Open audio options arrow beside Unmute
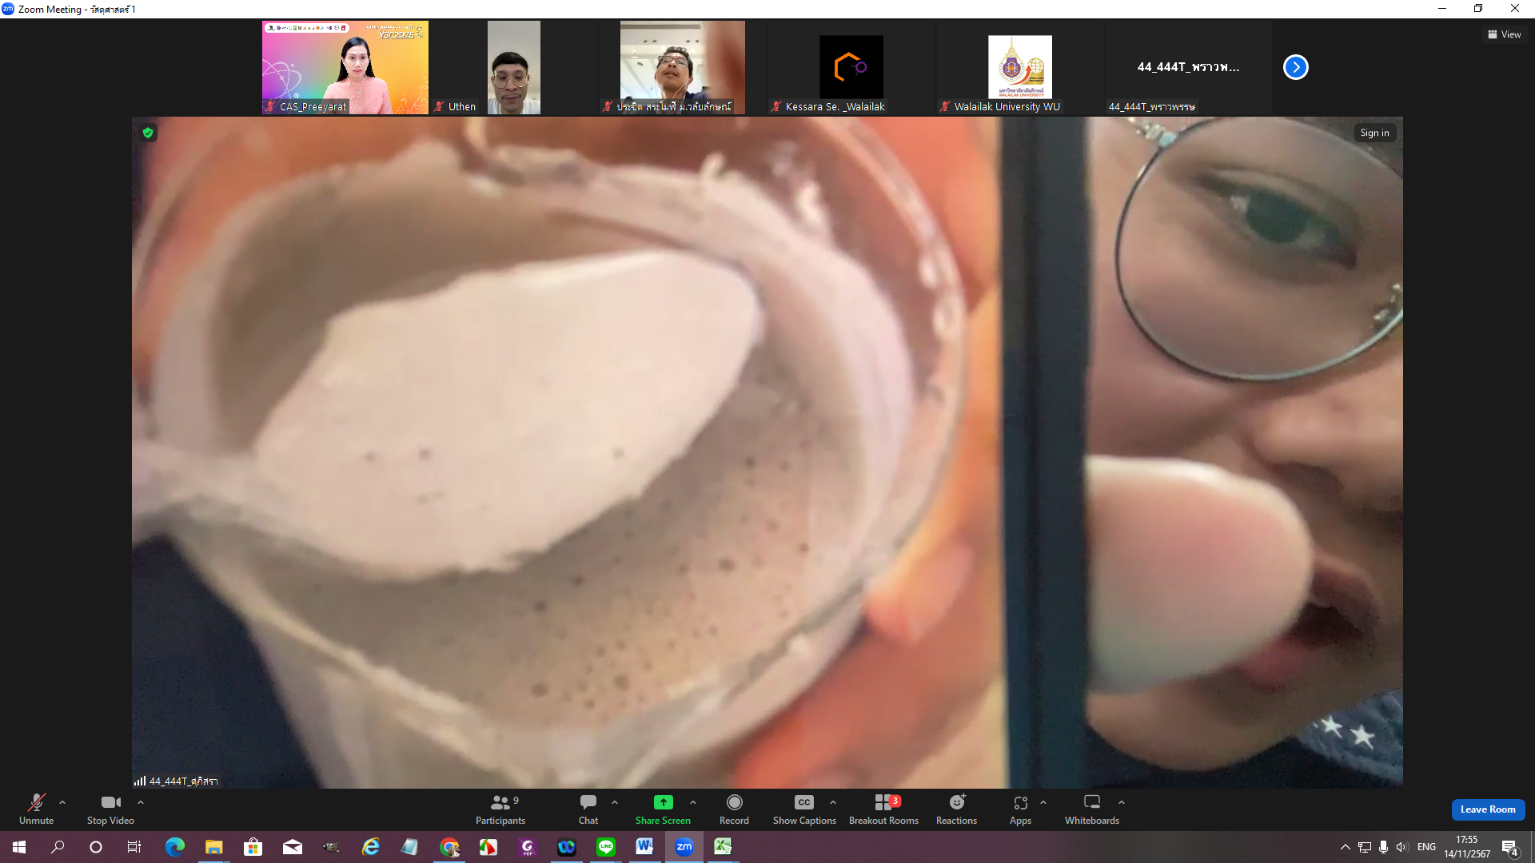This screenshot has height=863, width=1535. 62,802
